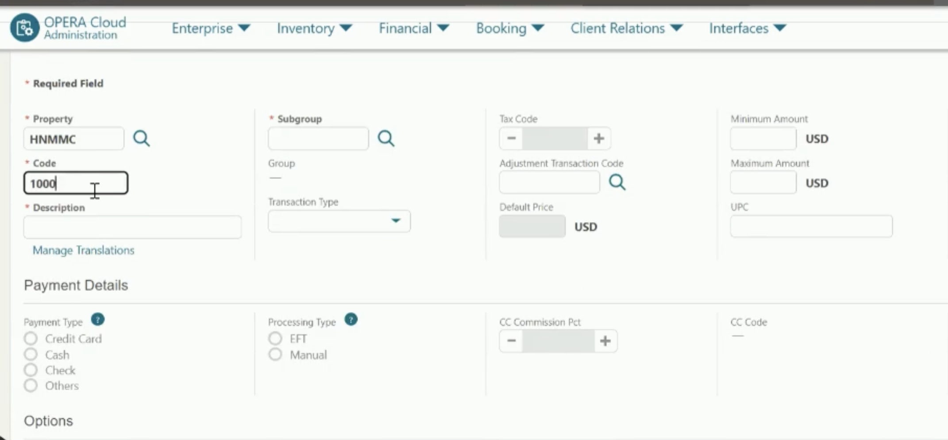Click the CC Commission Pct value box
This screenshot has width=948, height=440.
(558, 341)
